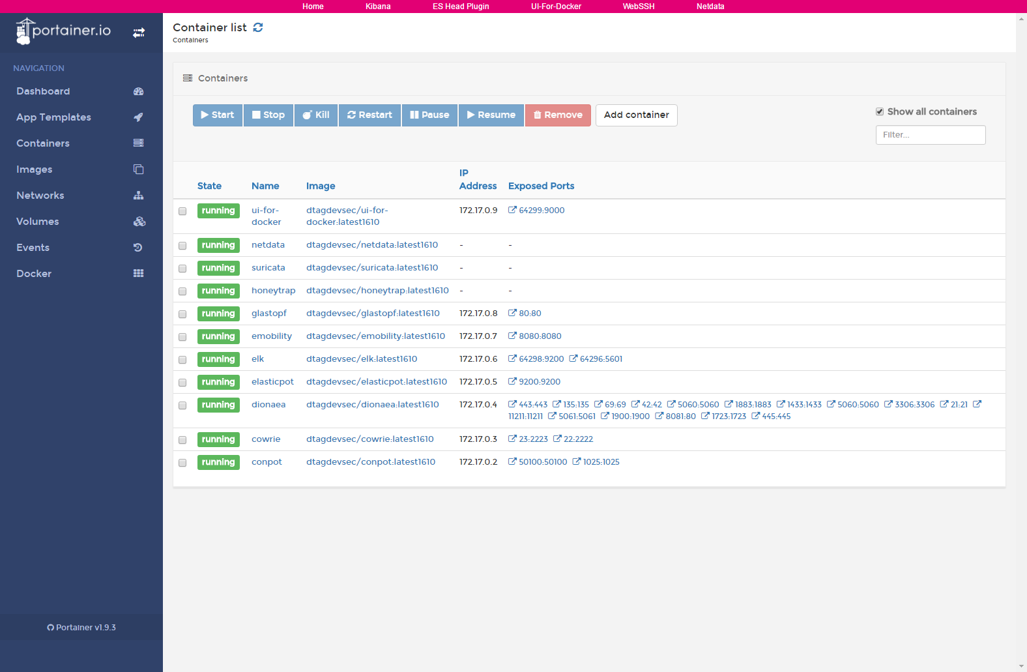The image size is (1027, 672).
Task: Click the external link icon for port 22:2222
Action: (557, 439)
